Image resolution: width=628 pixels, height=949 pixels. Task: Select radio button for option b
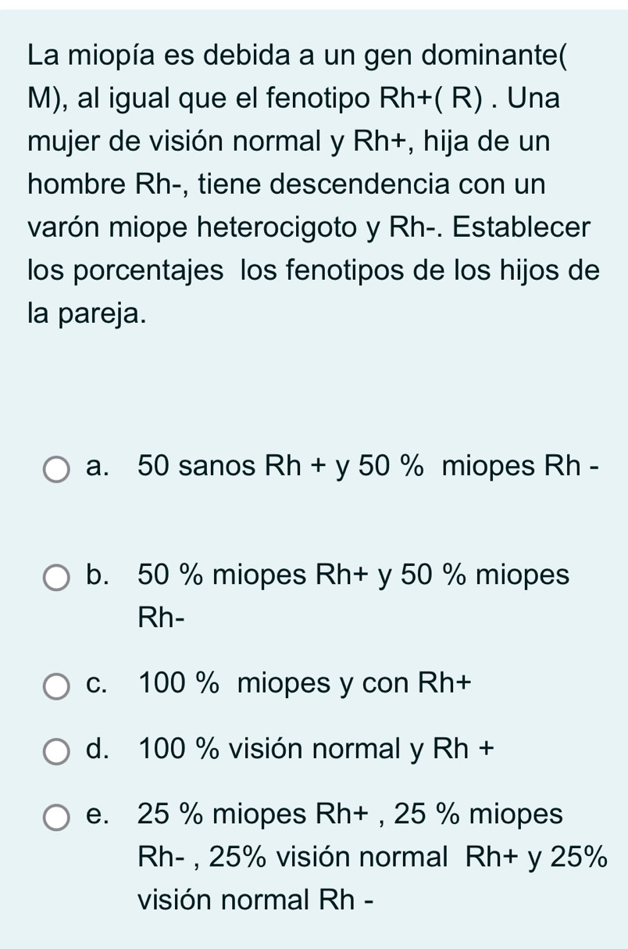[x=55, y=580]
